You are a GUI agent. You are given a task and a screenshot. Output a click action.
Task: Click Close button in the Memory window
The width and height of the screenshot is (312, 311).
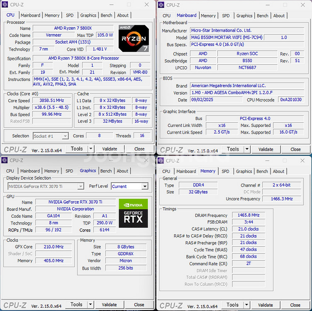[x=295, y=305]
